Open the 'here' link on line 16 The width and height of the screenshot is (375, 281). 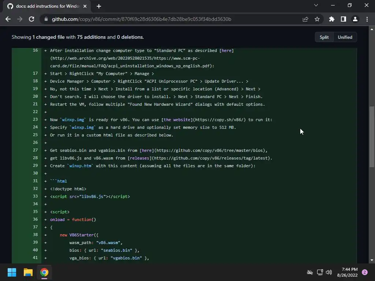pyautogui.click(x=226, y=50)
